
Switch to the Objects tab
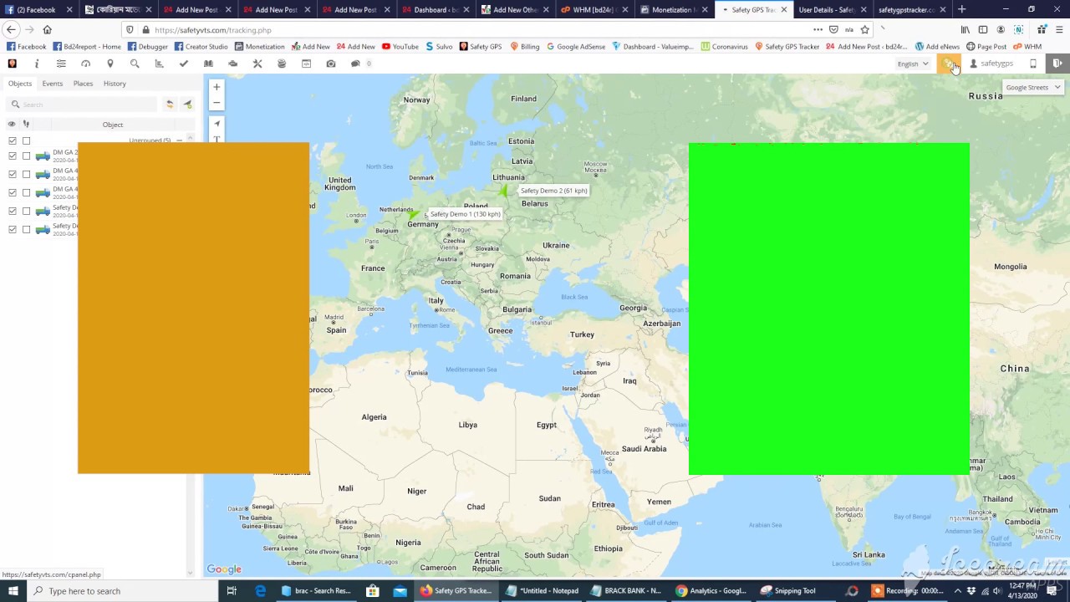[20, 84]
